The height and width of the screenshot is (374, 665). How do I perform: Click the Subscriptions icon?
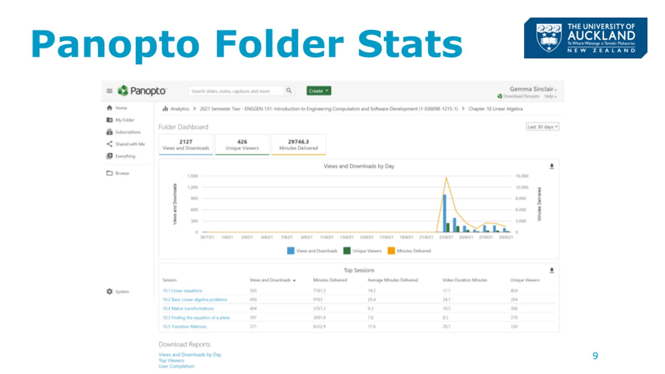click(x=109, y=132)
